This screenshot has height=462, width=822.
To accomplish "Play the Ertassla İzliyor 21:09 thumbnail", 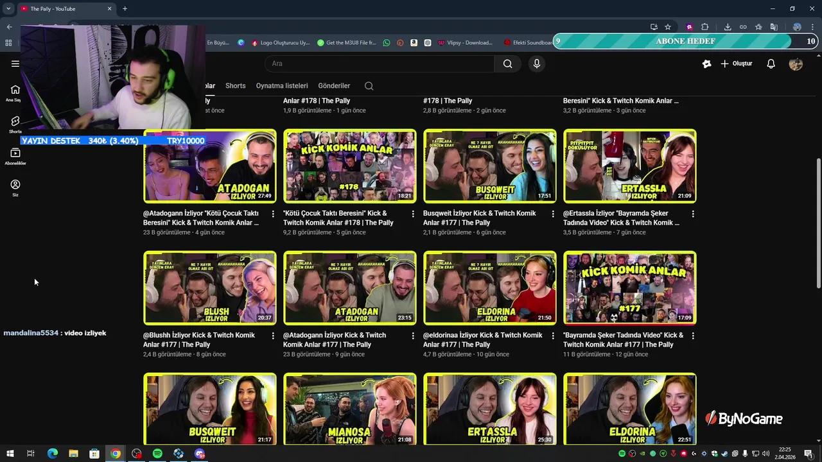I will click(630, 166).
